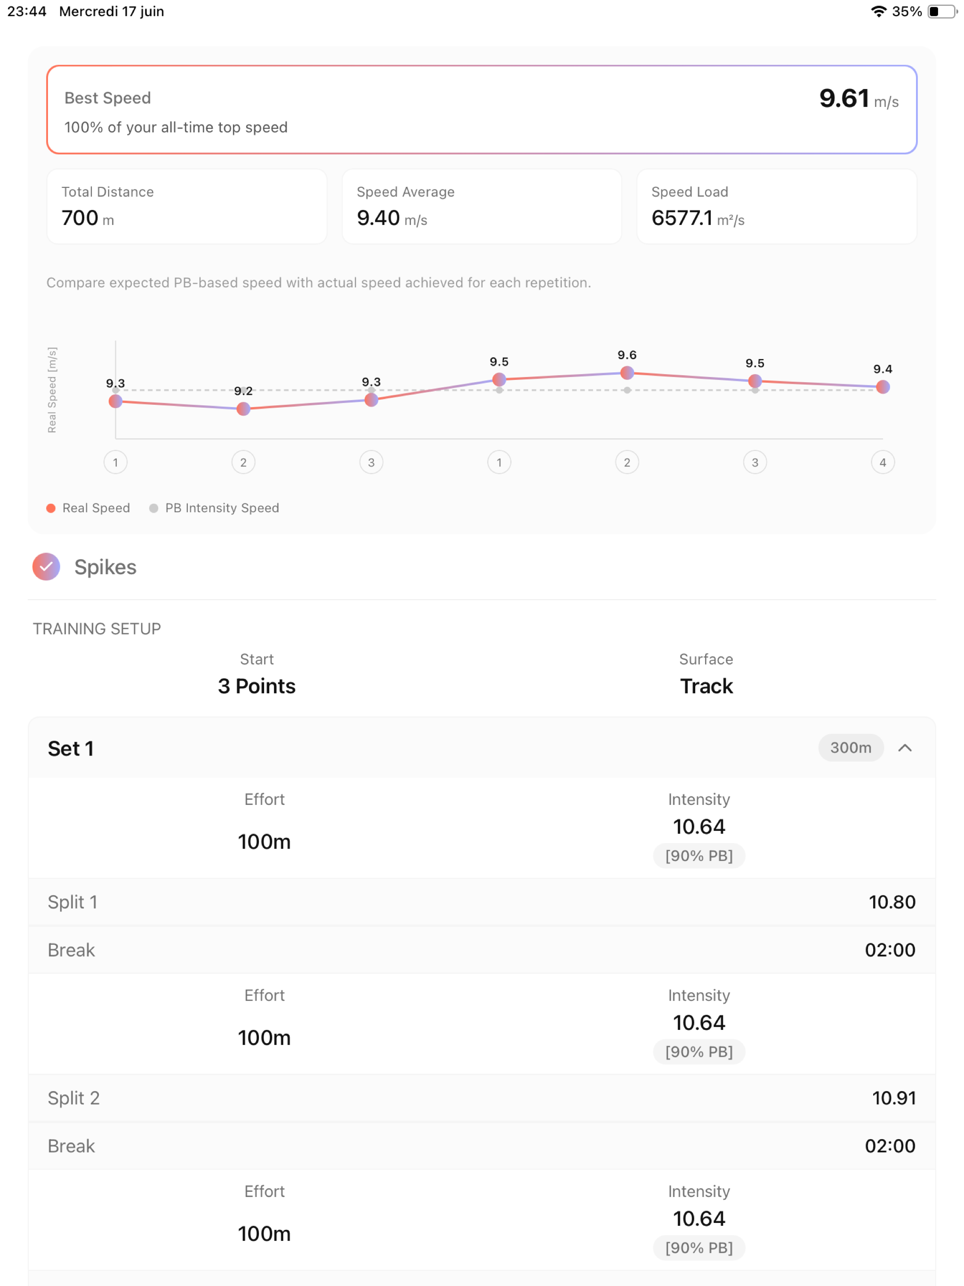Select the 9.2 lowest speed data point
964x1286 pixels.
[x=244, y=409]
